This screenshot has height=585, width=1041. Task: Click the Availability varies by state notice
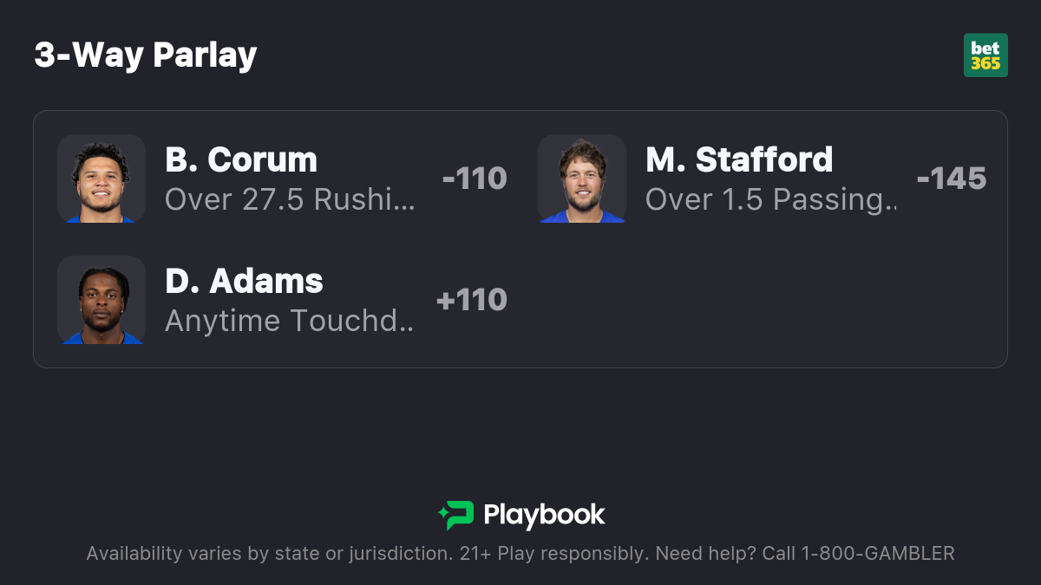[x=265, y=554]
